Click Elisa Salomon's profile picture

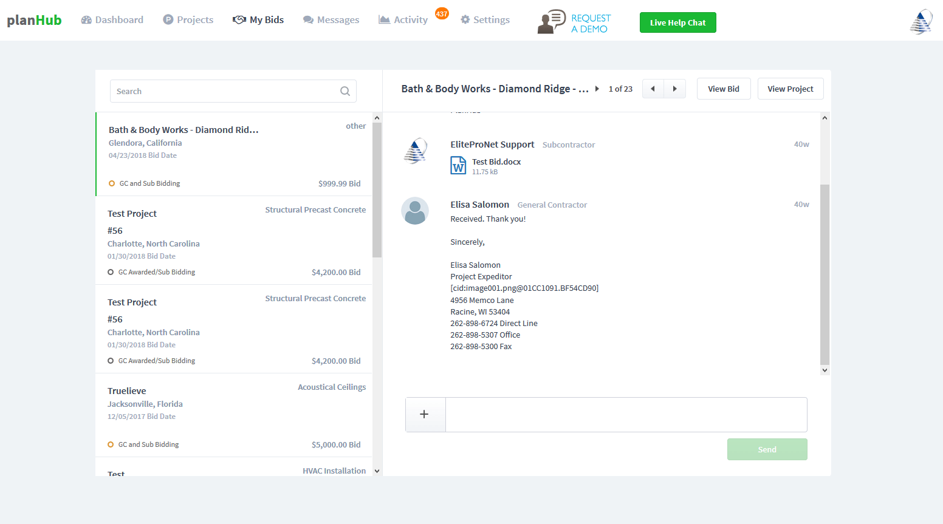click(415, 211)
